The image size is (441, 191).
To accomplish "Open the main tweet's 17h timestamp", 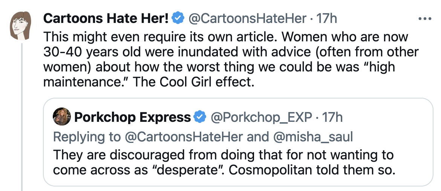I will point(326,18).
